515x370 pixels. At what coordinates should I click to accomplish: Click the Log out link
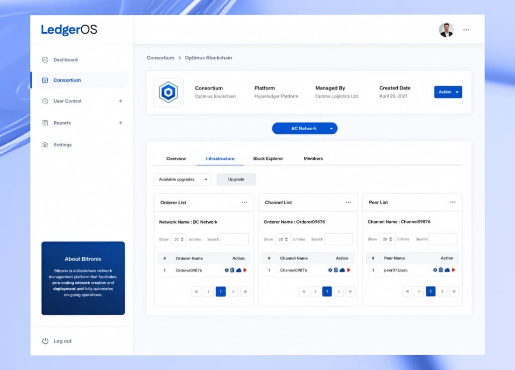click(62, 341)
